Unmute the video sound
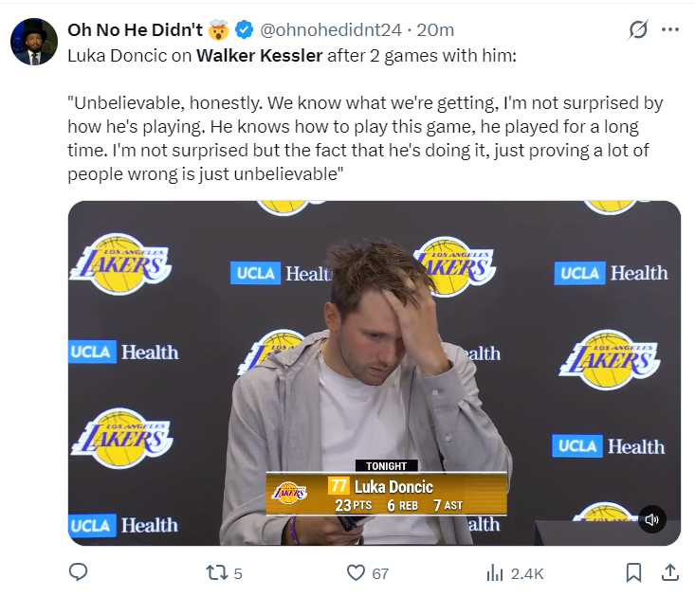The height and width of the screenshot is (597, 695). tap(652, 519)
